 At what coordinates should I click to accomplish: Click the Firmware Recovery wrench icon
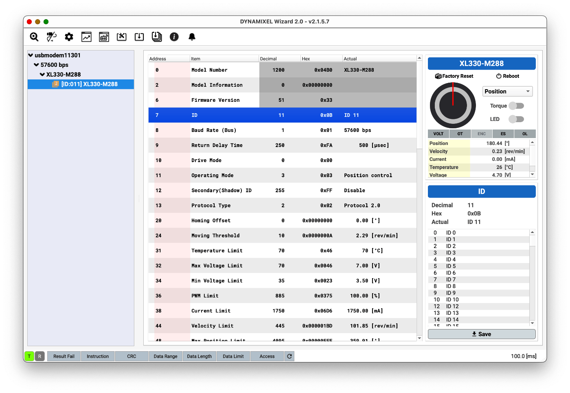pyautogui.click(x=122, y=37)
